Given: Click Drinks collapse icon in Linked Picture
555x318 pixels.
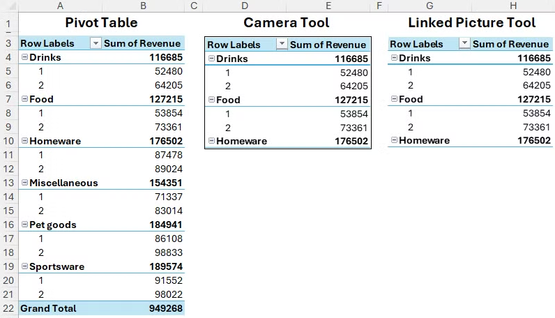Looking at the screenshot, I should click(x=394, y=58).
